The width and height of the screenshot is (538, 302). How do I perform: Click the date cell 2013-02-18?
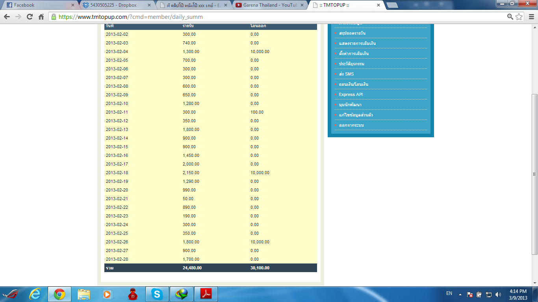[x=117, y=173]
